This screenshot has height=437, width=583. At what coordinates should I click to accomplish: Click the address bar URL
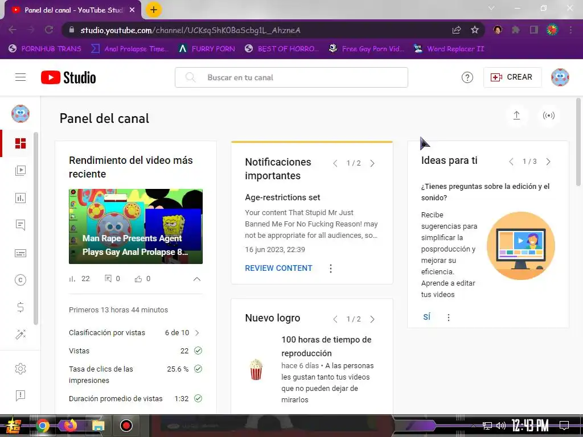190,30
